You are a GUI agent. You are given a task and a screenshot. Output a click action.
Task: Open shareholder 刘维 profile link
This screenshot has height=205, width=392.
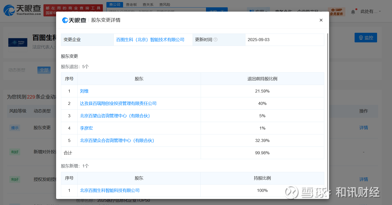tap(84, 91)
